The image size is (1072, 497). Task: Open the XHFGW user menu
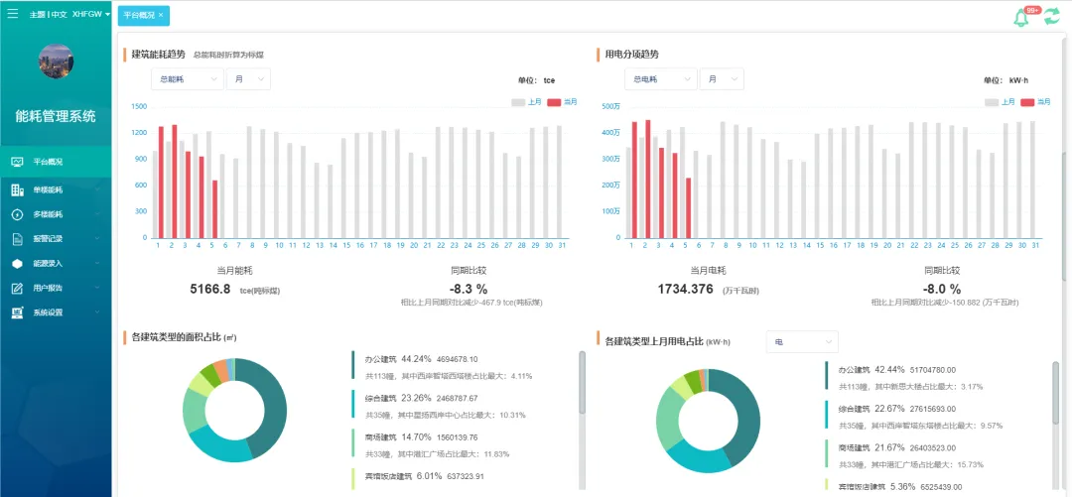point(91,15)
